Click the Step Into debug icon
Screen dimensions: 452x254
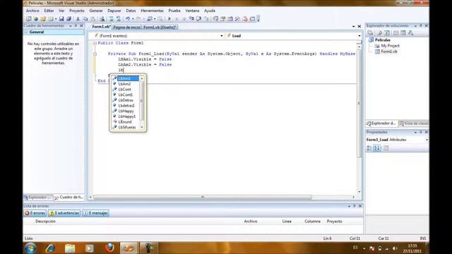[x=191, y=19]
